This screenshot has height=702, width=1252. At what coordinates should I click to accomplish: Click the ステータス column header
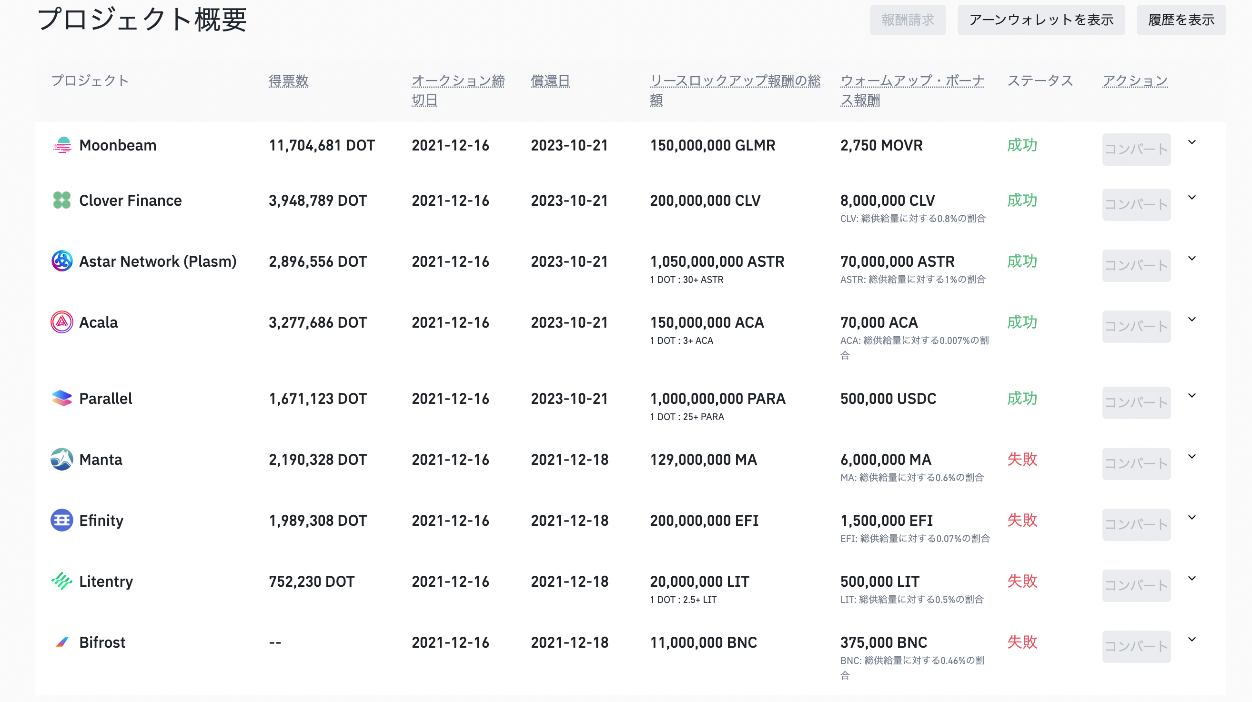(x=1040, y=80)
